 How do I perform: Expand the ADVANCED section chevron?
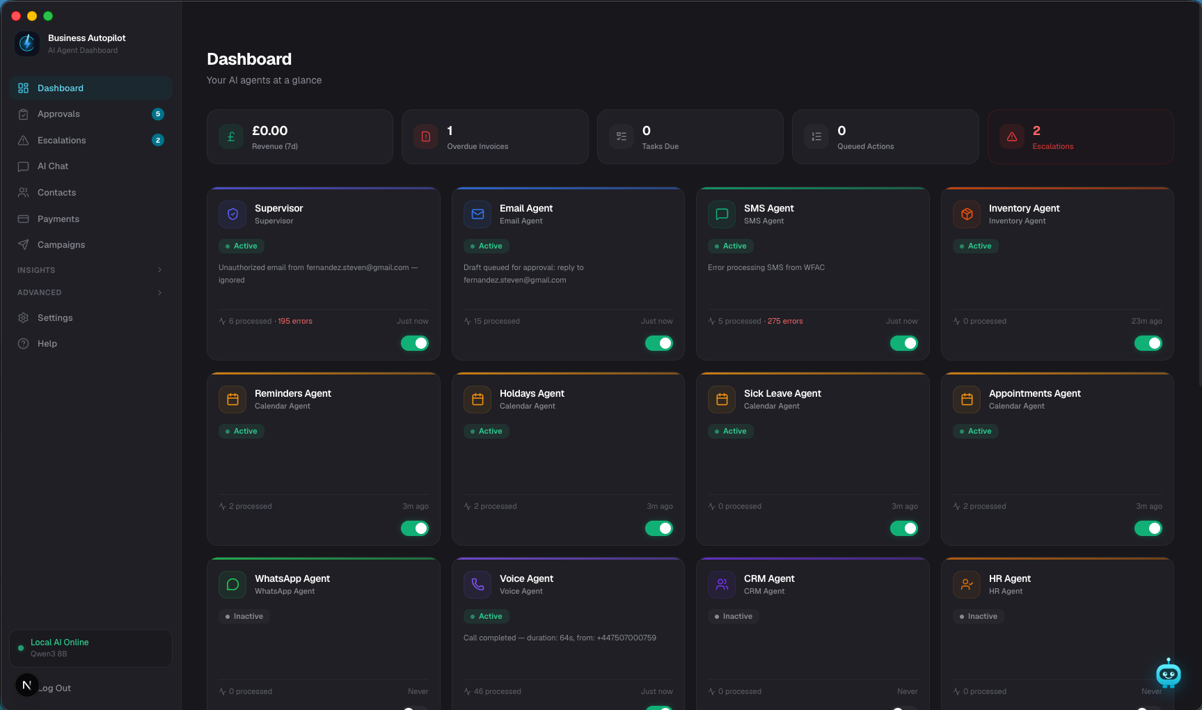[x=160, y=293]
